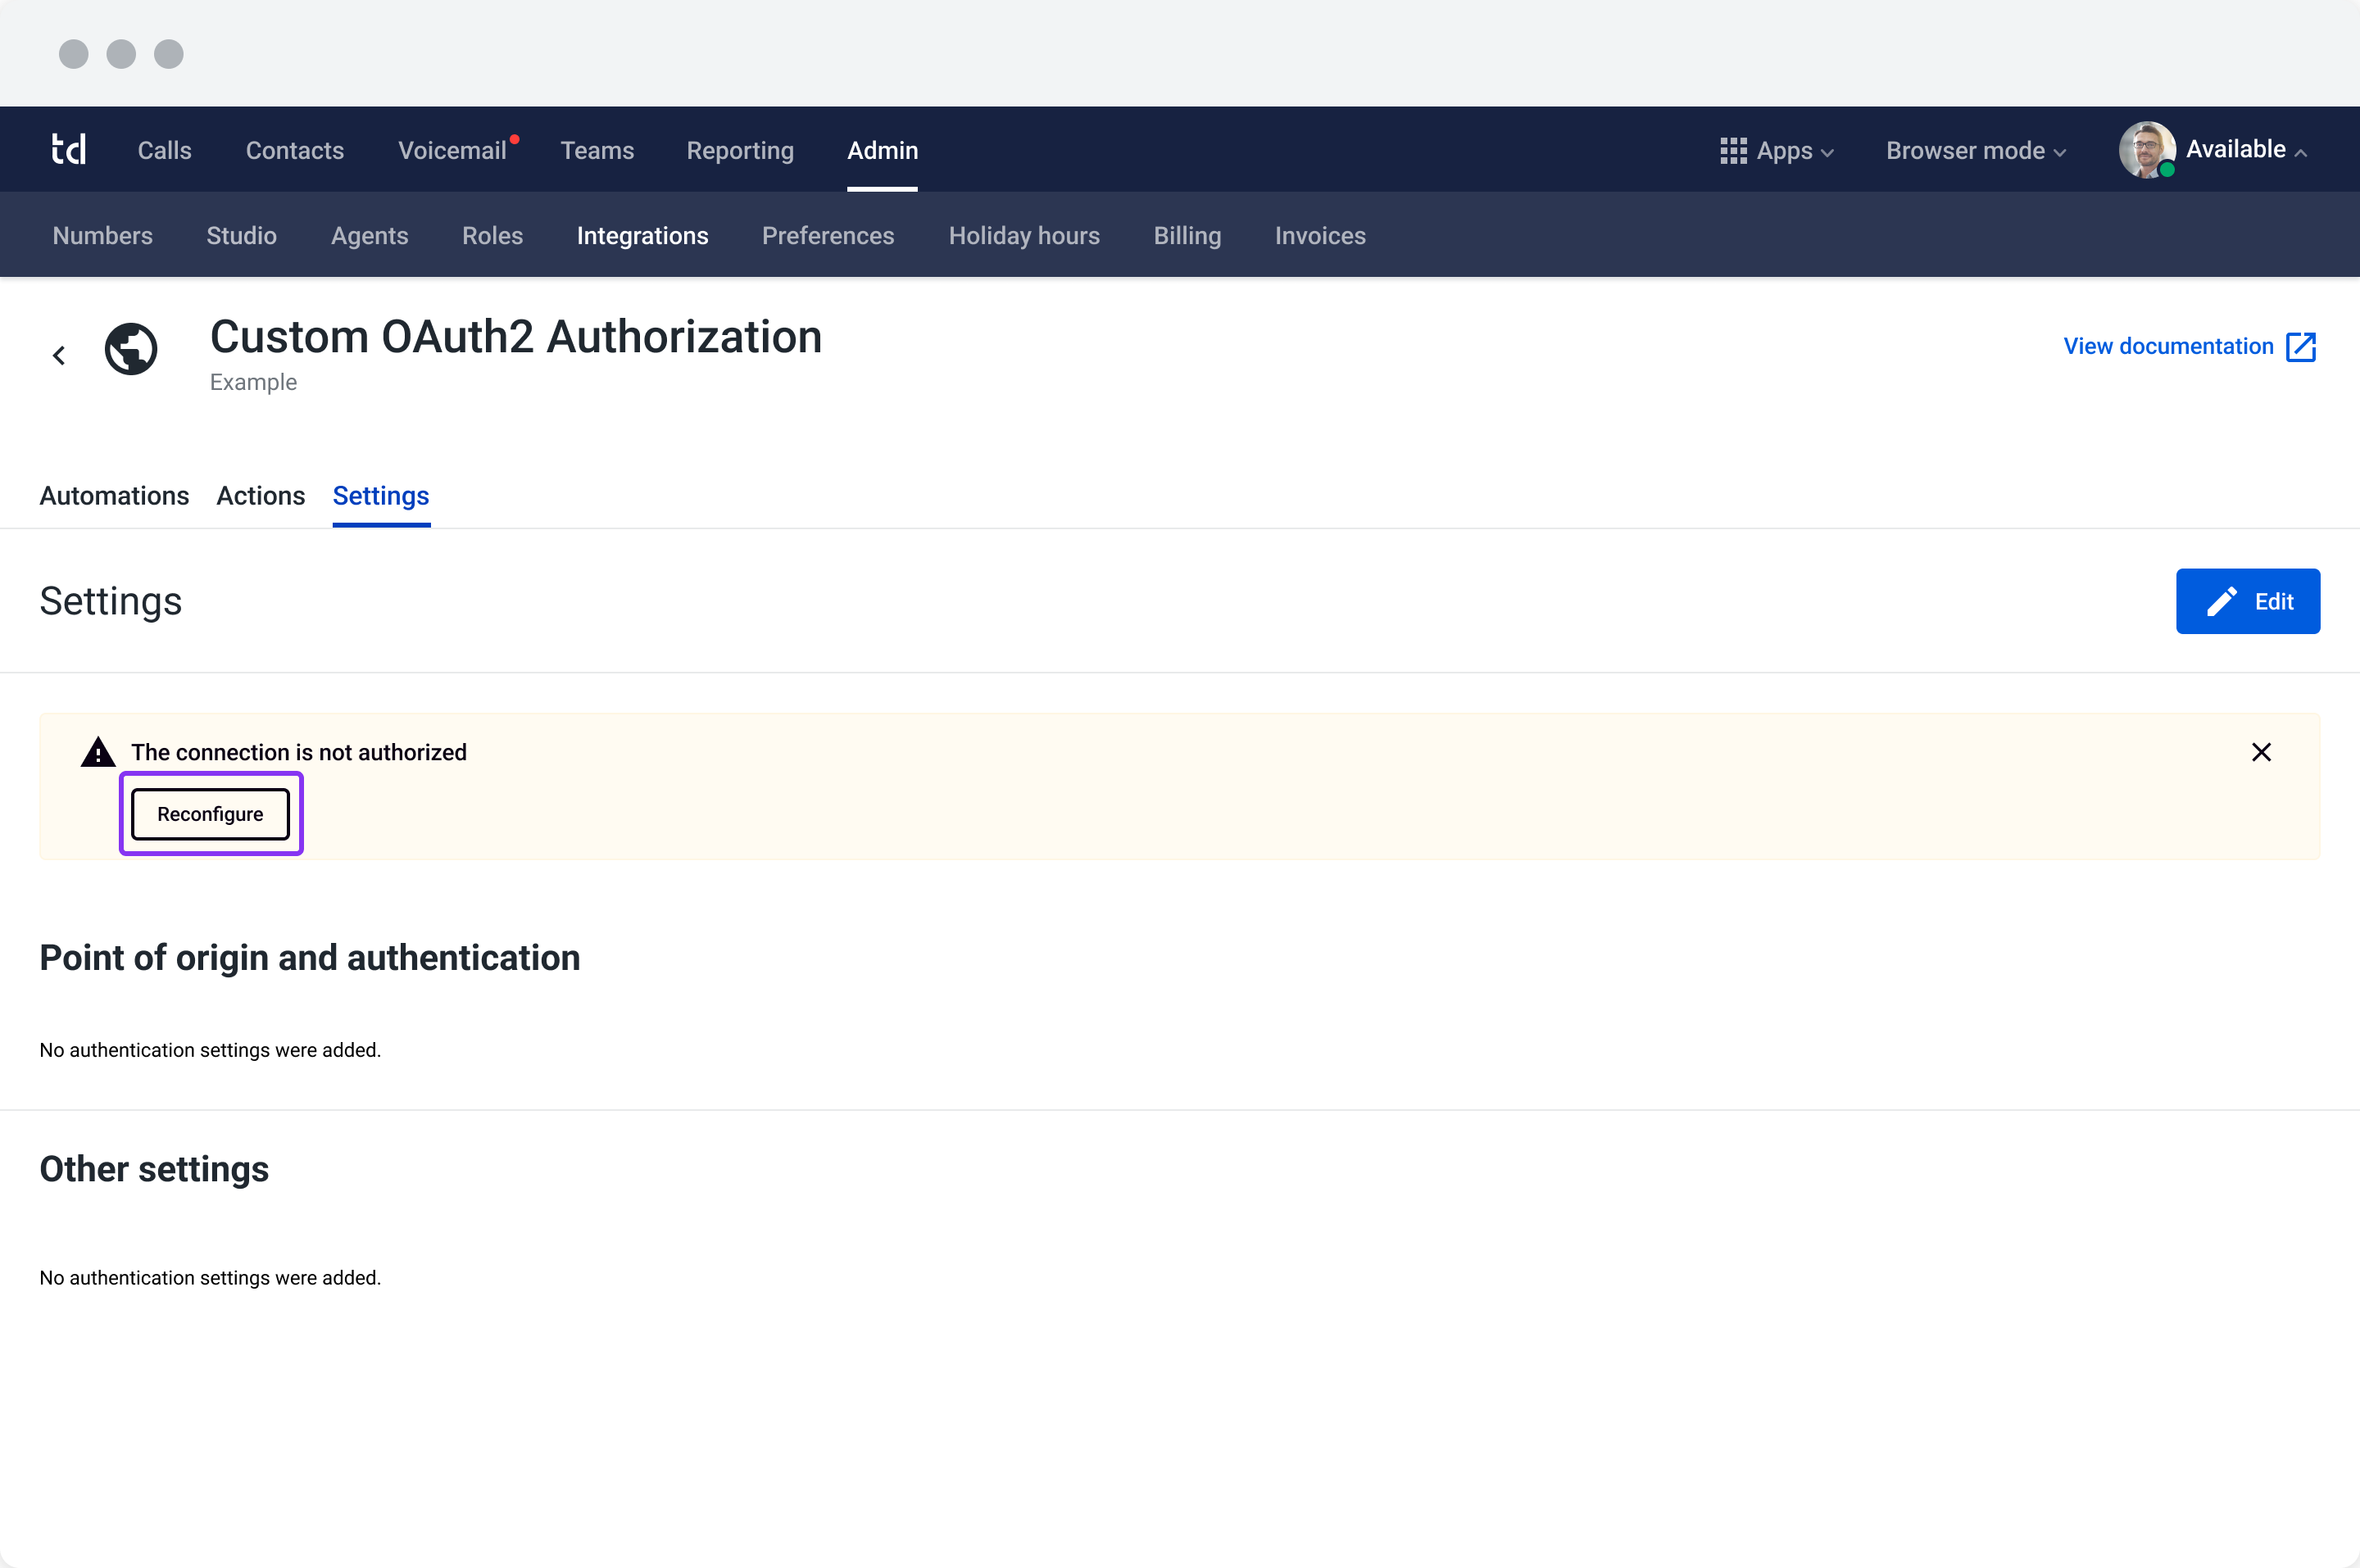2360x1568 pixels.
Task: Navigate to the Voicemail menu
Action: [x=452, y=150]
